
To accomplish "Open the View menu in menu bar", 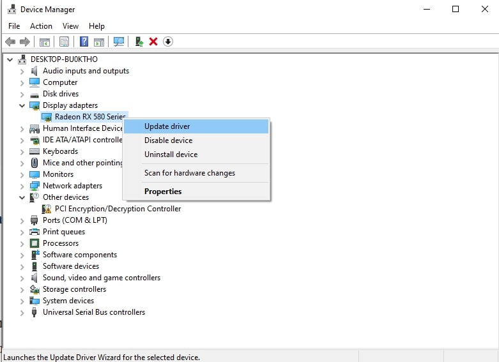I will 70,26.
